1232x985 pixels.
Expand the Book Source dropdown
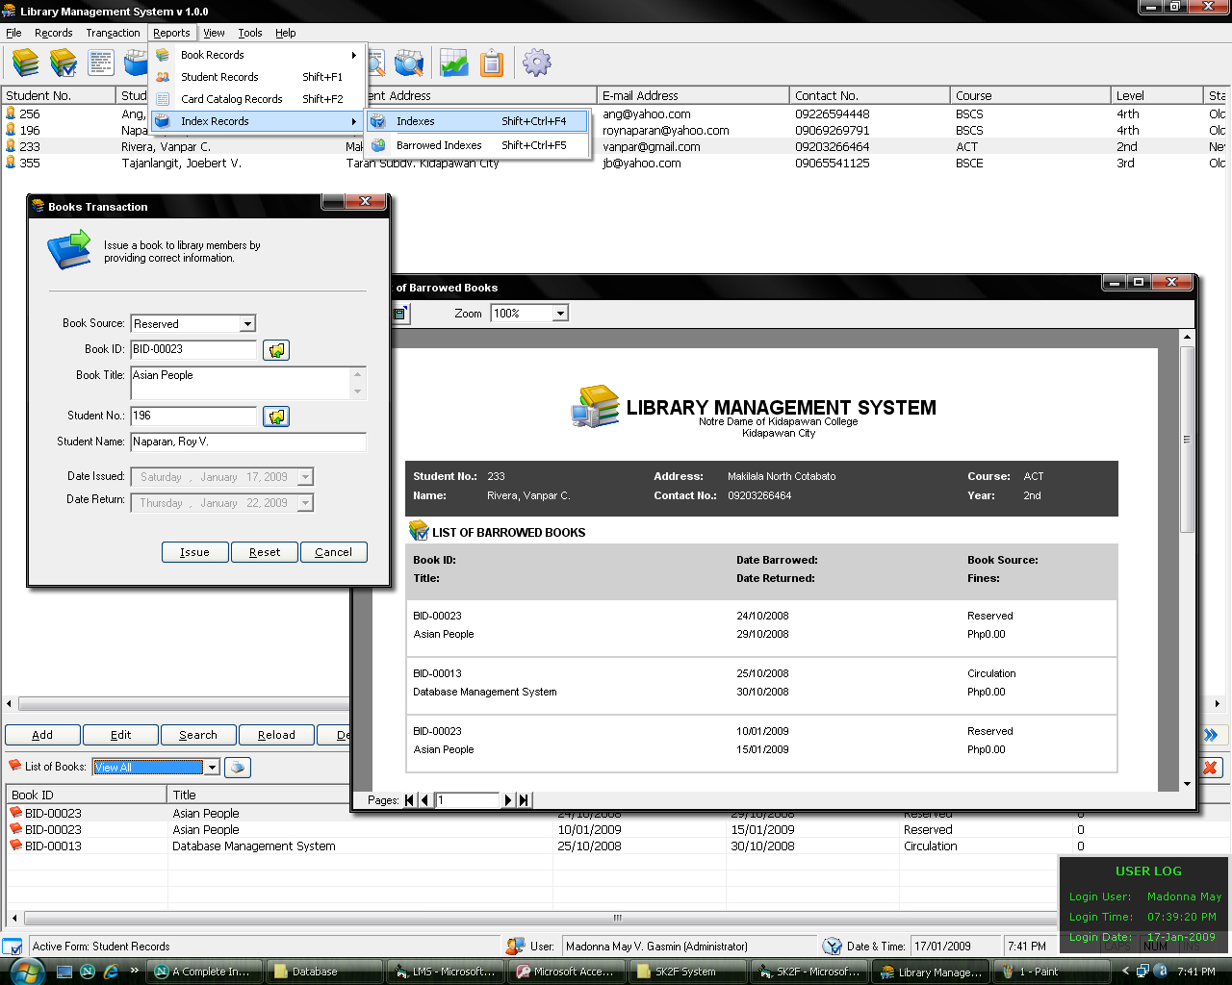pos(247,324)
